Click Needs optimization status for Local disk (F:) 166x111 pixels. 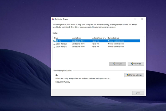116,47
